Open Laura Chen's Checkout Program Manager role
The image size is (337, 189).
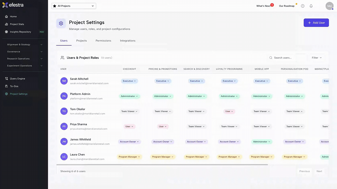coord(129,157)
